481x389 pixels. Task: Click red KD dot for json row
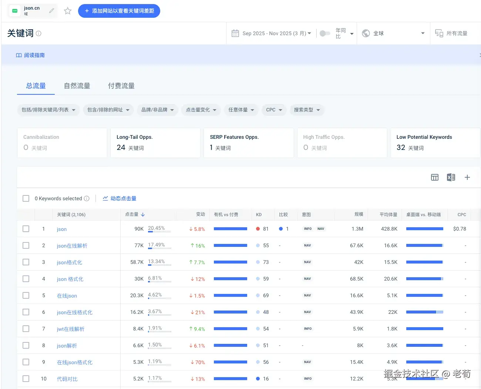tap(258, 229)
